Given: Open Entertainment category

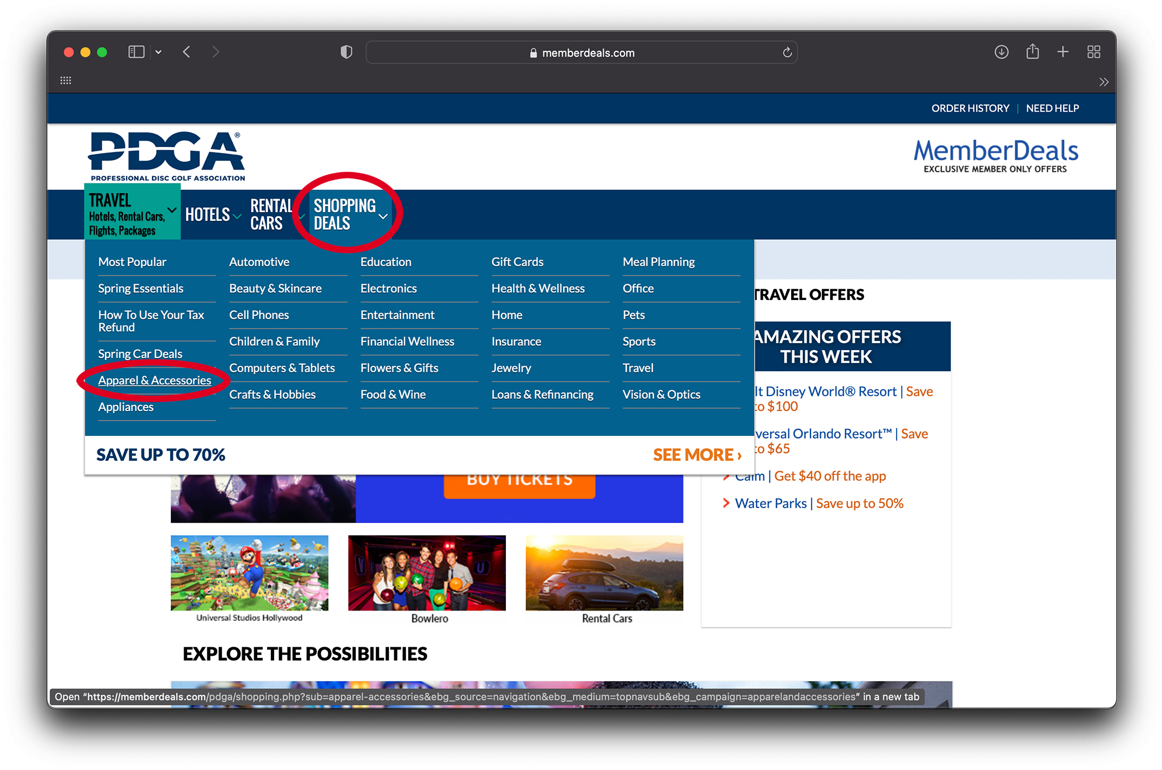Looking at the screenshot, I should (x=397, y=315).
